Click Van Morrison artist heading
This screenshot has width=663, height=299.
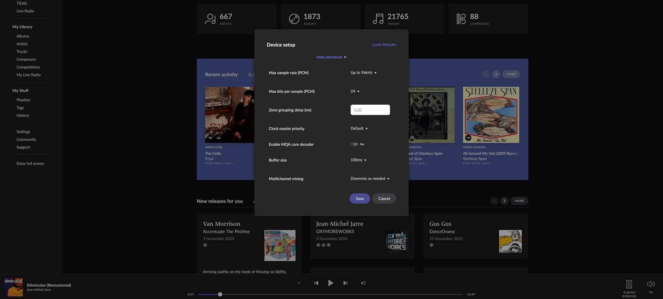click(x=221, y=224)
